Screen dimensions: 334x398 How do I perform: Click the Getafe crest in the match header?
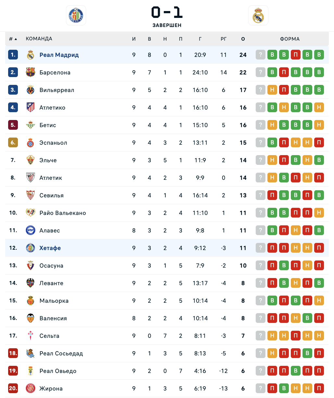coord(76,15)
